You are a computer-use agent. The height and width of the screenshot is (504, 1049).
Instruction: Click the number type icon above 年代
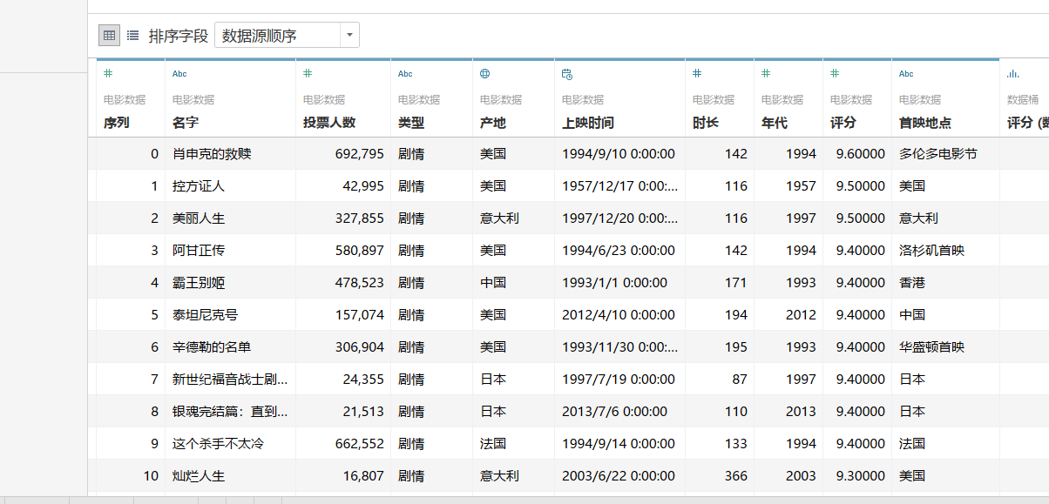(x=766, y=74)
